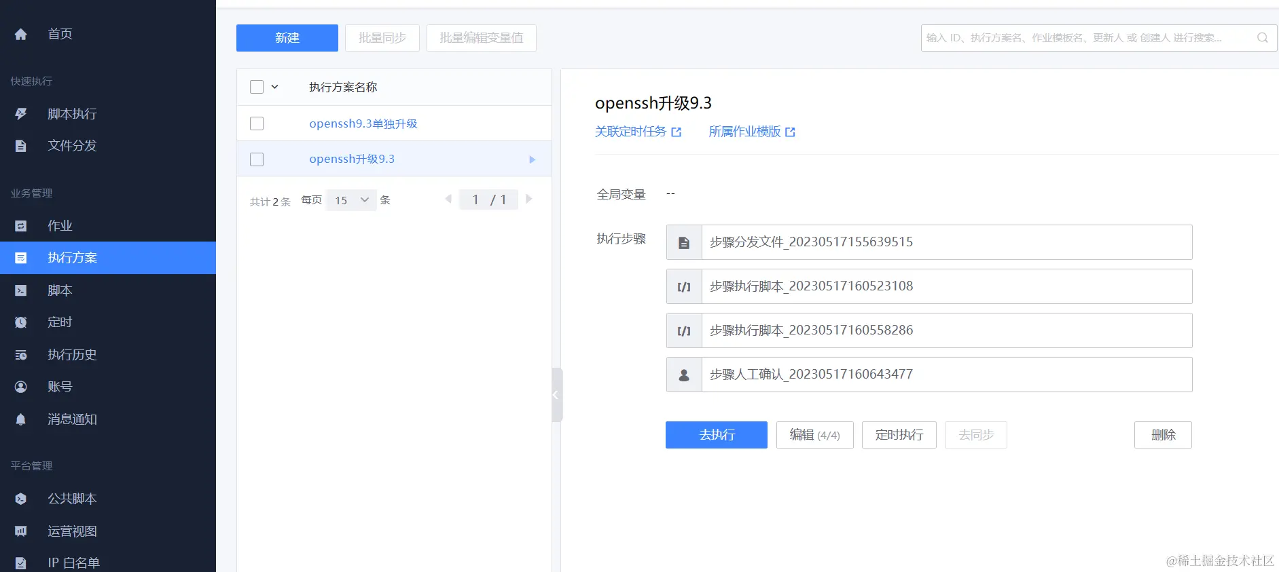The height and width of the screenshot is (572, 1279).
Task: Click the 执行方案名称 column header
Action: [x=343, y=87]
